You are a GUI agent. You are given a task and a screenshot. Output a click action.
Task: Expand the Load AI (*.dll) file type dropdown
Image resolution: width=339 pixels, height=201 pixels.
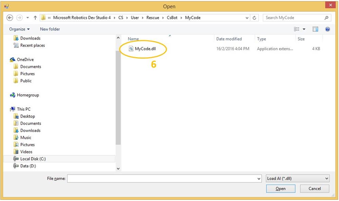click(x=327, y=178)
